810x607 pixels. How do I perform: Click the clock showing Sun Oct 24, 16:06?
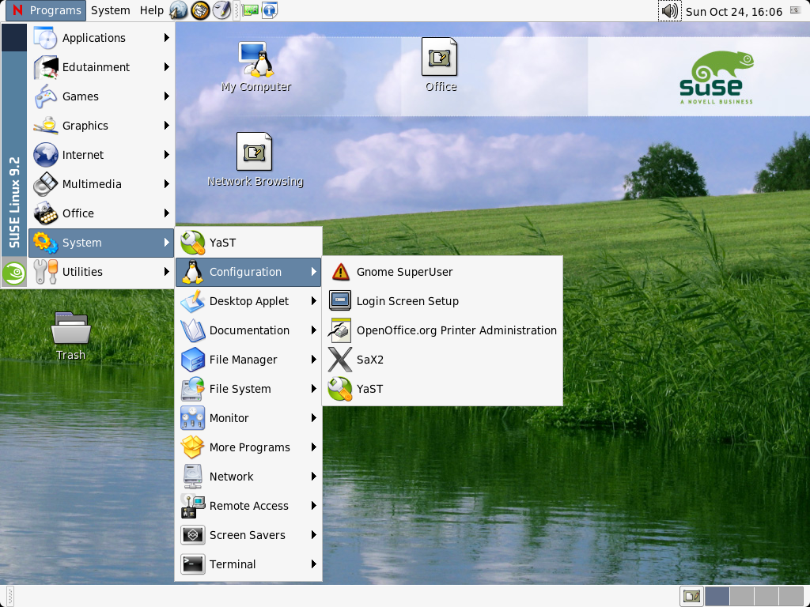tap(733, 11)
